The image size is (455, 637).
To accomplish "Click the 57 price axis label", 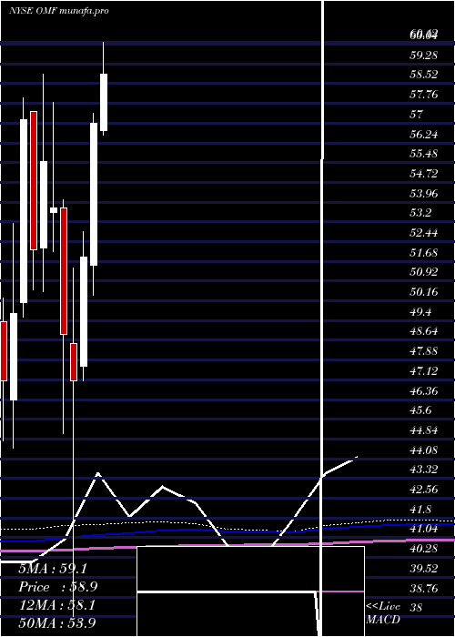I will click(417, 115).
